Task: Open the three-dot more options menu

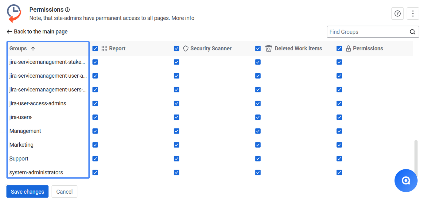Action: click(413, 14)
